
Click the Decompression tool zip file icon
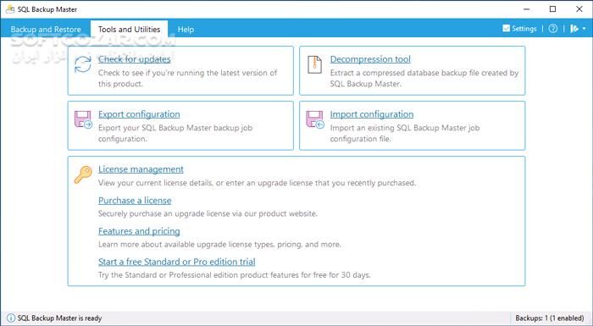tap(314, 64)
